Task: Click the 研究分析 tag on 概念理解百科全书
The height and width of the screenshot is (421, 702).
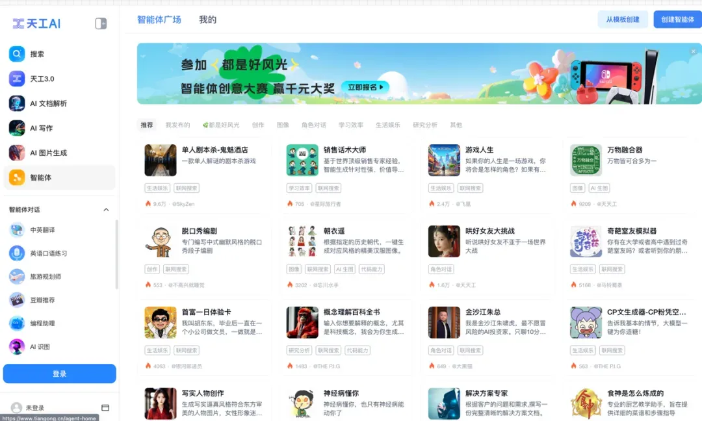Action: [300, 350]
